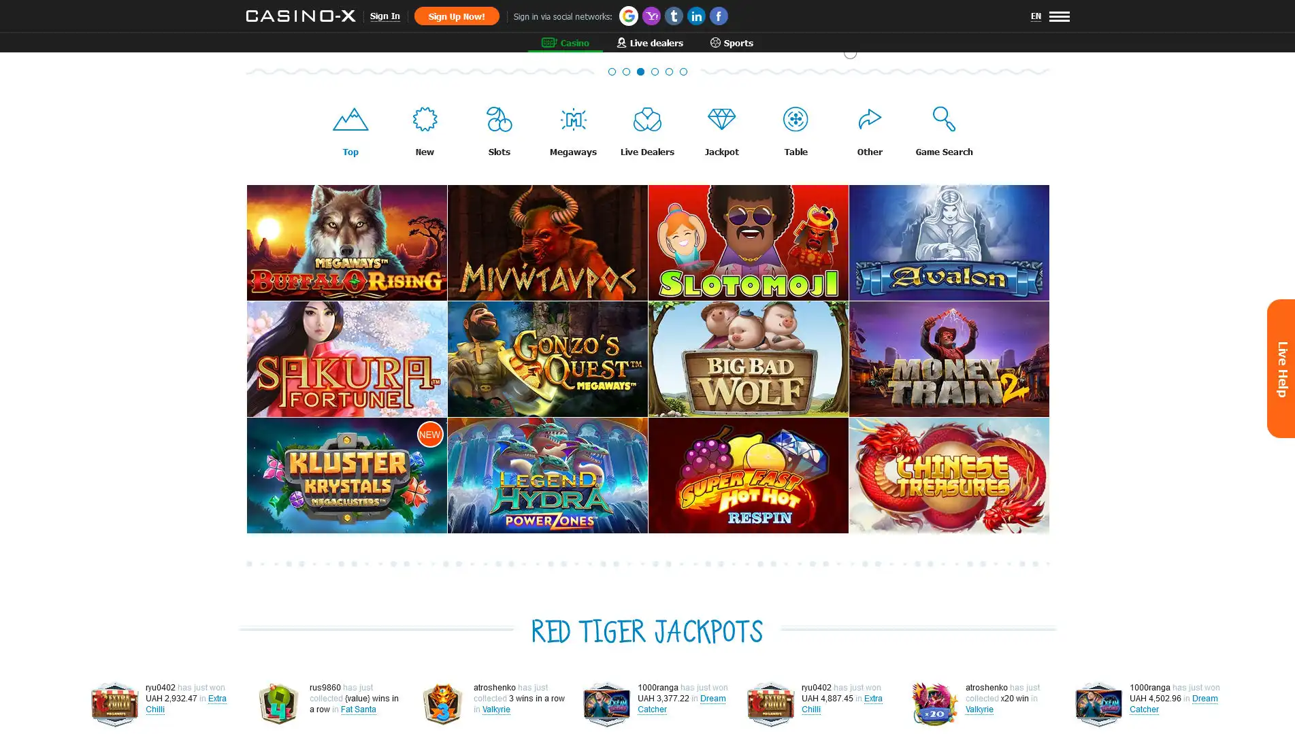Sign in via the Facebook icon
1295x734 pixels.
719,16
